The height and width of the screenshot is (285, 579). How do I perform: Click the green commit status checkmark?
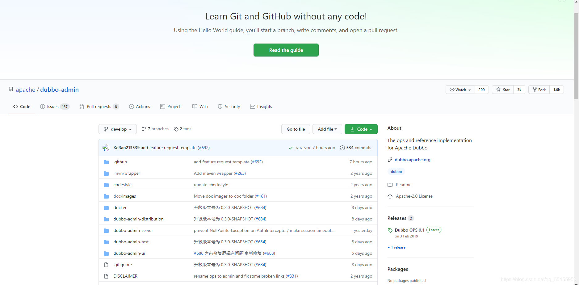291,148
